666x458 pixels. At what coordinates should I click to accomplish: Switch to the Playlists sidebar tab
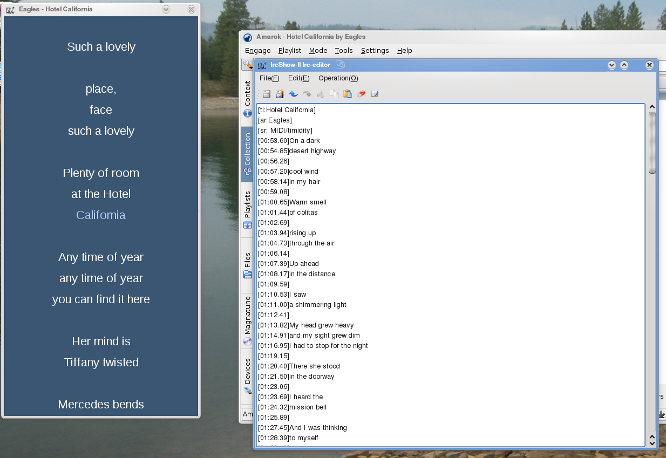(248, 210)
